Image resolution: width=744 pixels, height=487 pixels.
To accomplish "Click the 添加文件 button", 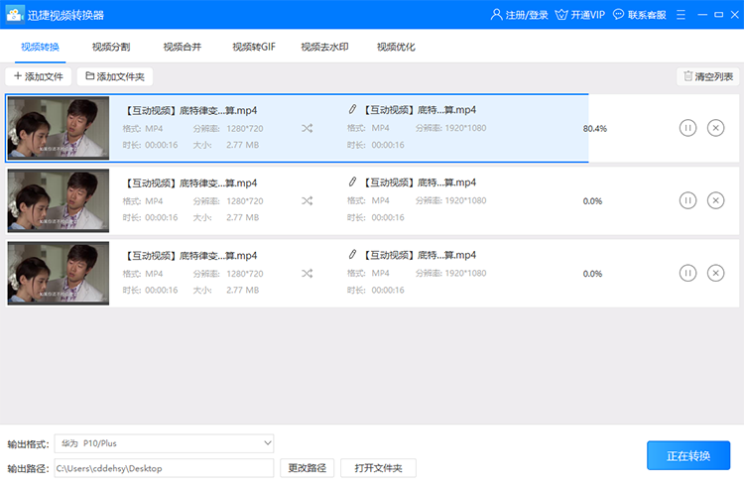I will (x=39, y=76).
